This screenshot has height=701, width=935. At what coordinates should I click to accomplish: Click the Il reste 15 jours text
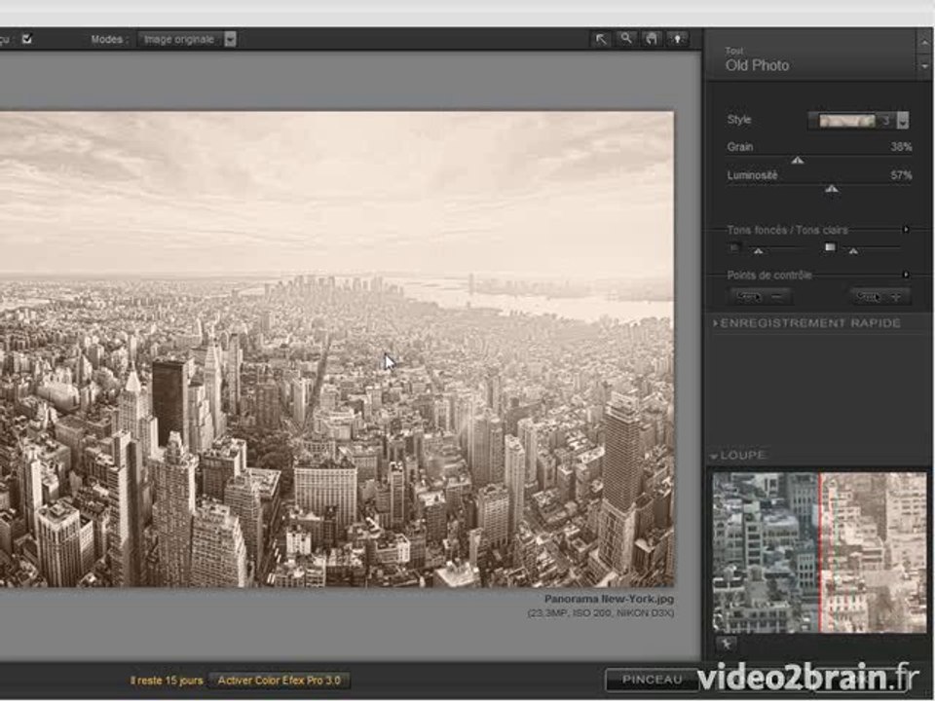(167, 681)
